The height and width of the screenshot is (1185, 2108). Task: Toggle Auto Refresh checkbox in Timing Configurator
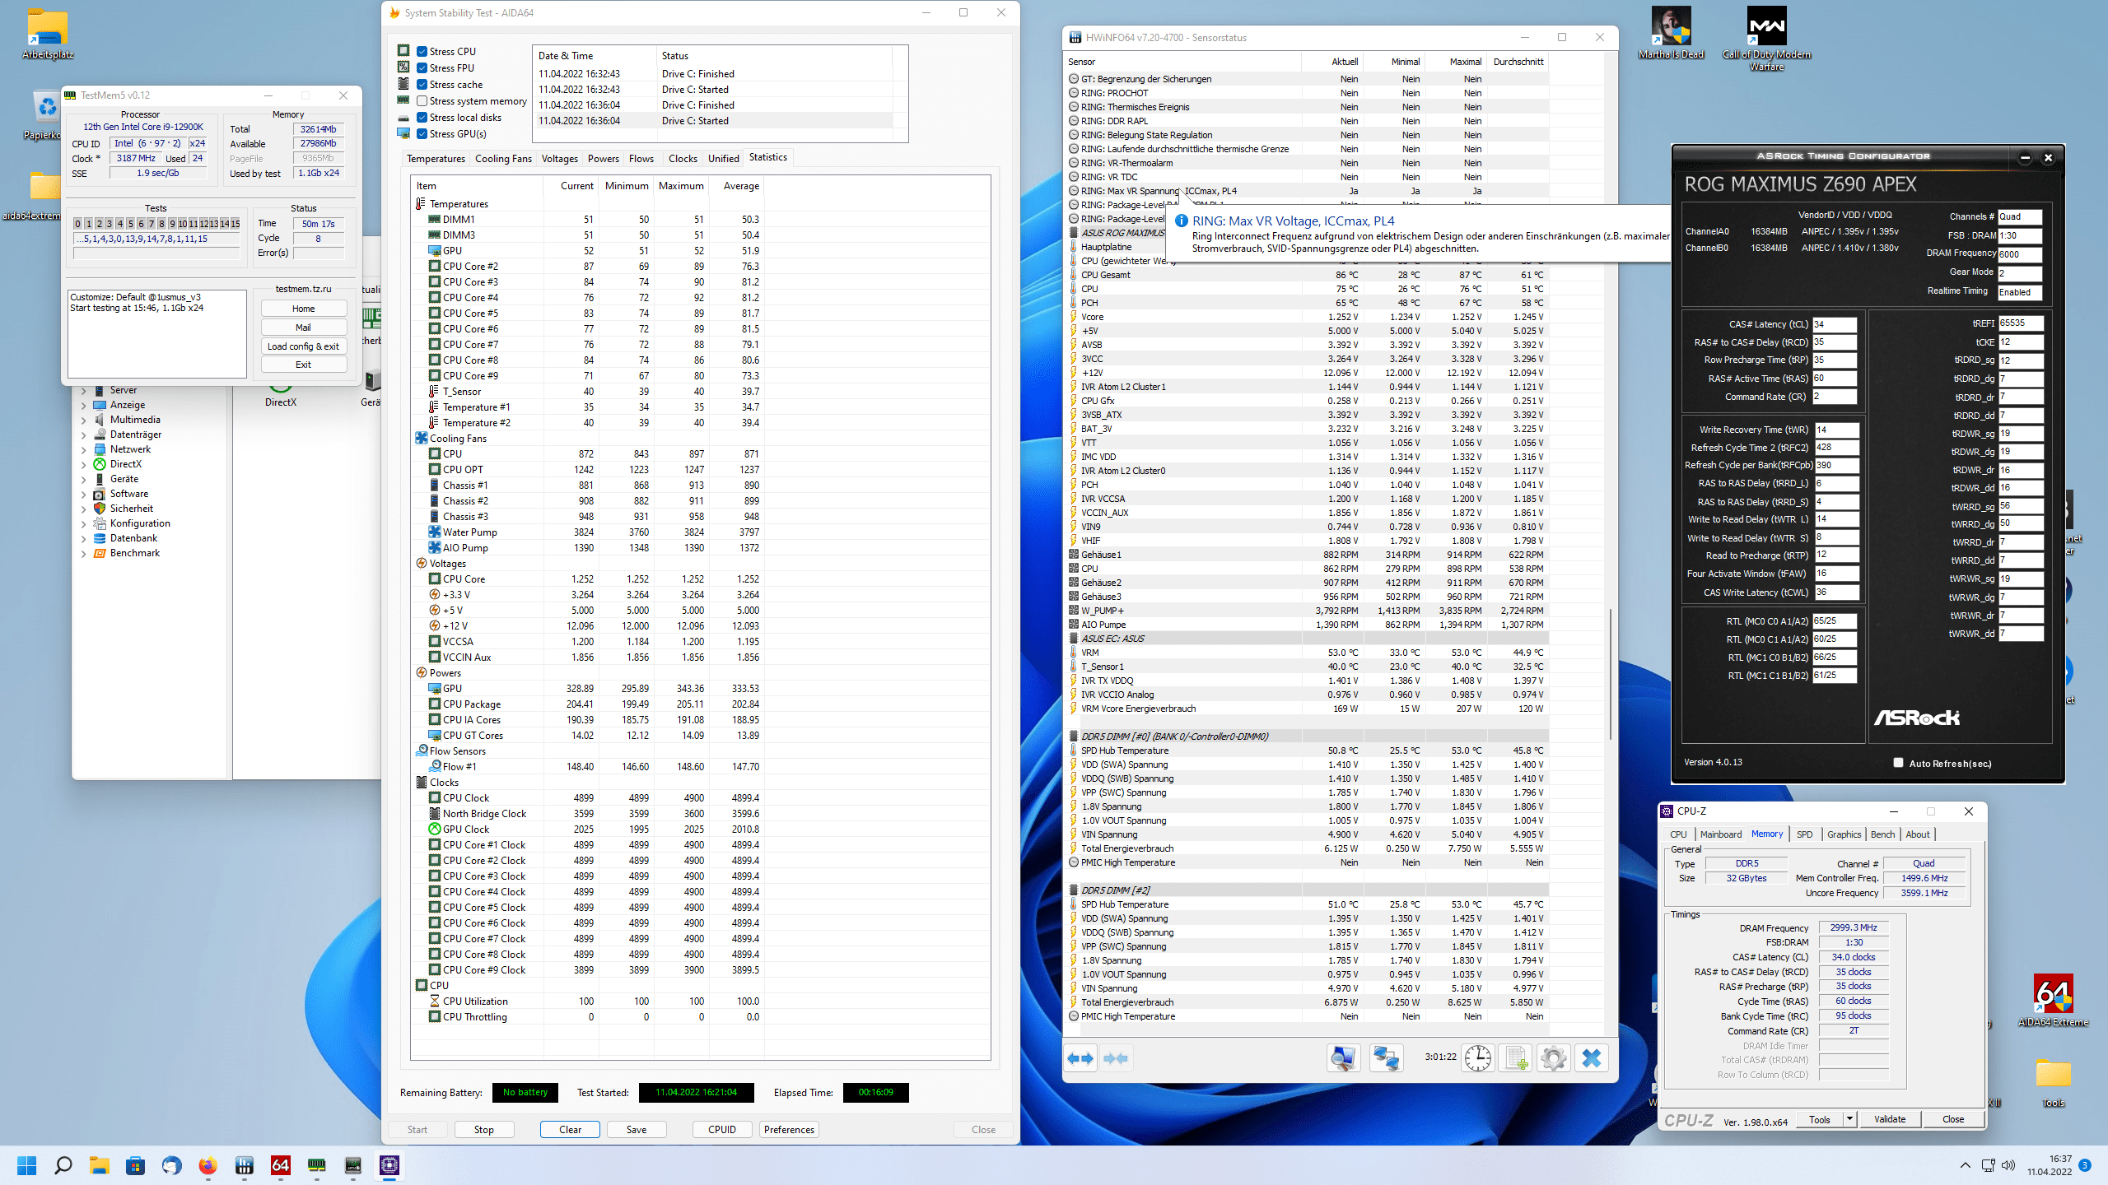coord(1898,763)
